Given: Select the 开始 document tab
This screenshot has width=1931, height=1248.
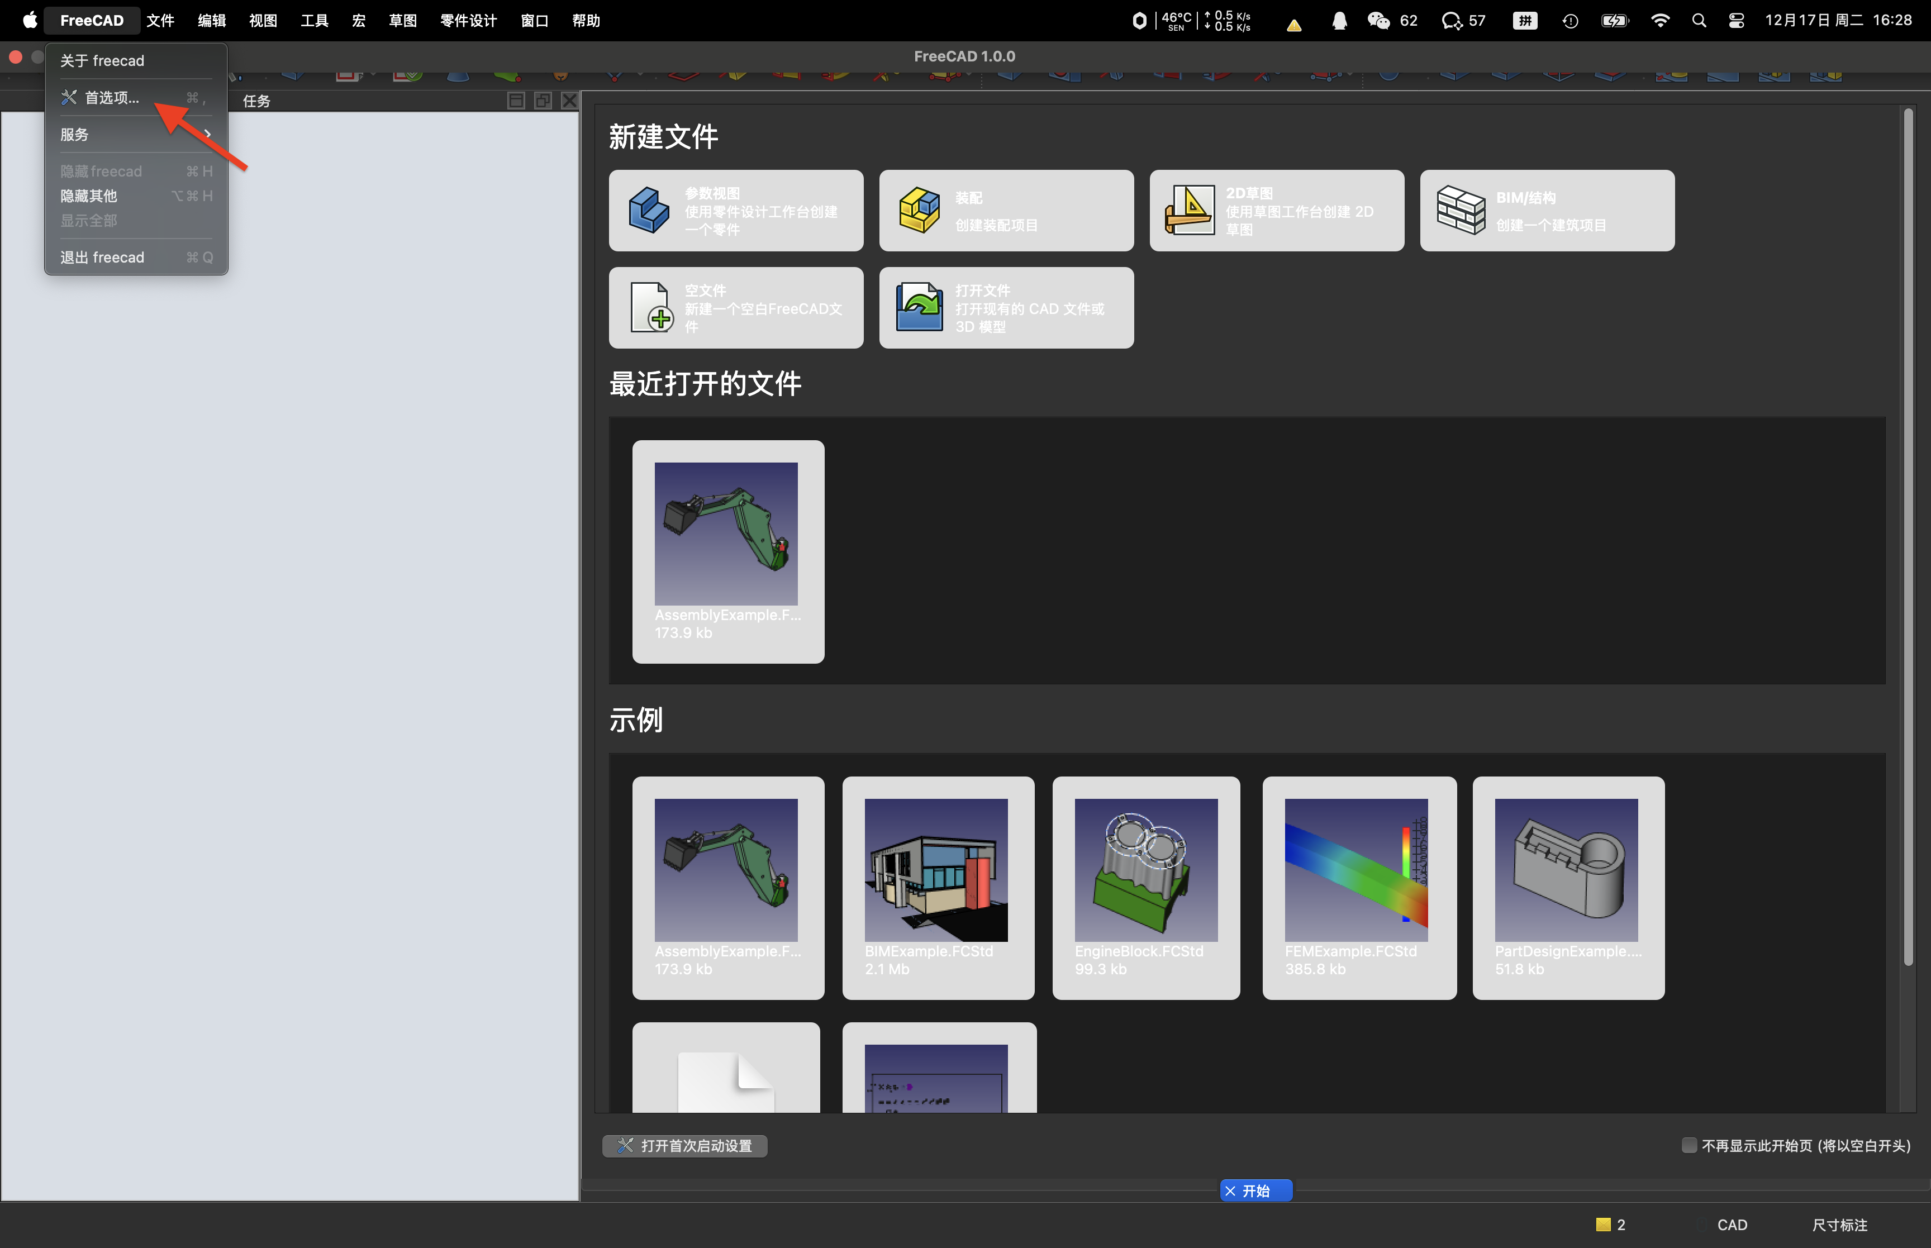Looking at the screenshot, I should pos(1256,1190).
